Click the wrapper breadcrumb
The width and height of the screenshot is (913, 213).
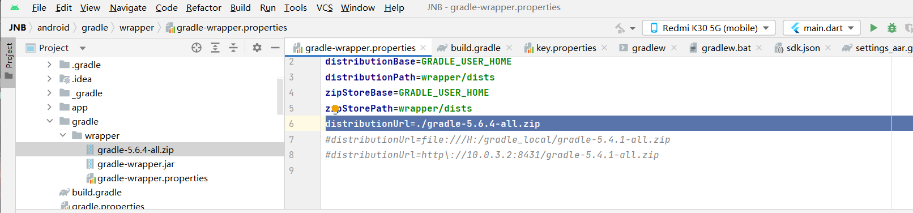pos(136,27)
